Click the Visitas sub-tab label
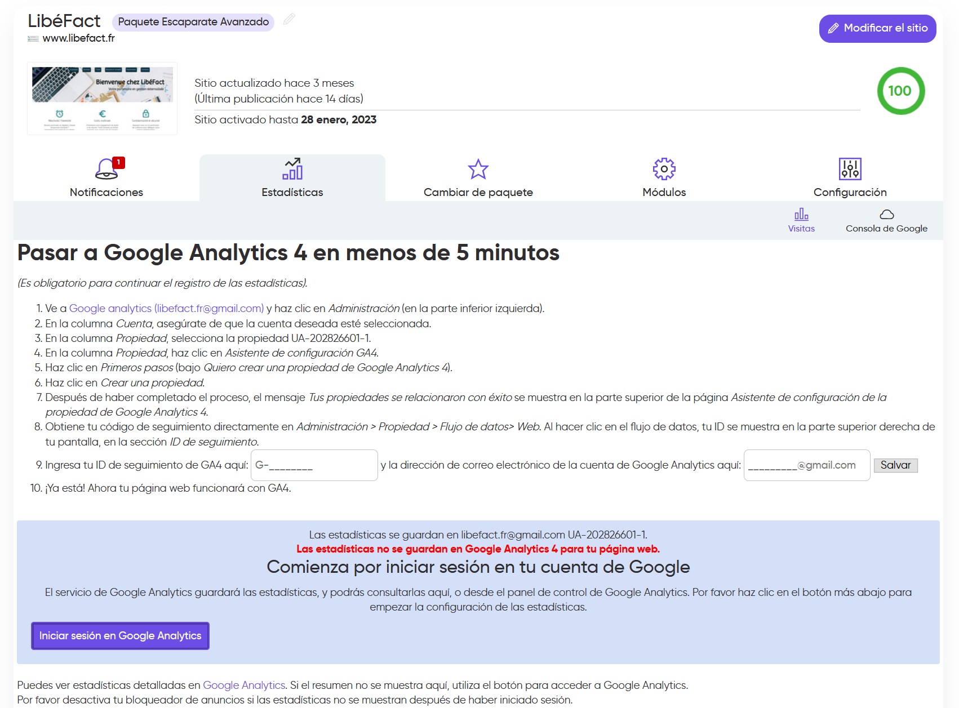The height and width of the screenshot is (708, 959). pyautogui.click(x=801, y=228)
